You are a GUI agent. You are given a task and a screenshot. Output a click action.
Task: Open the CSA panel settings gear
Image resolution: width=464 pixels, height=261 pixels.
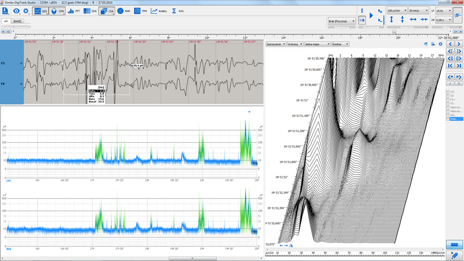click(440, 44)
